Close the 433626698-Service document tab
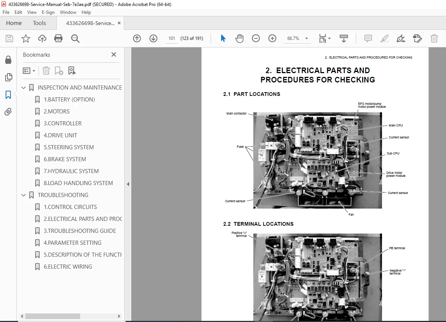 pos(119,23)
